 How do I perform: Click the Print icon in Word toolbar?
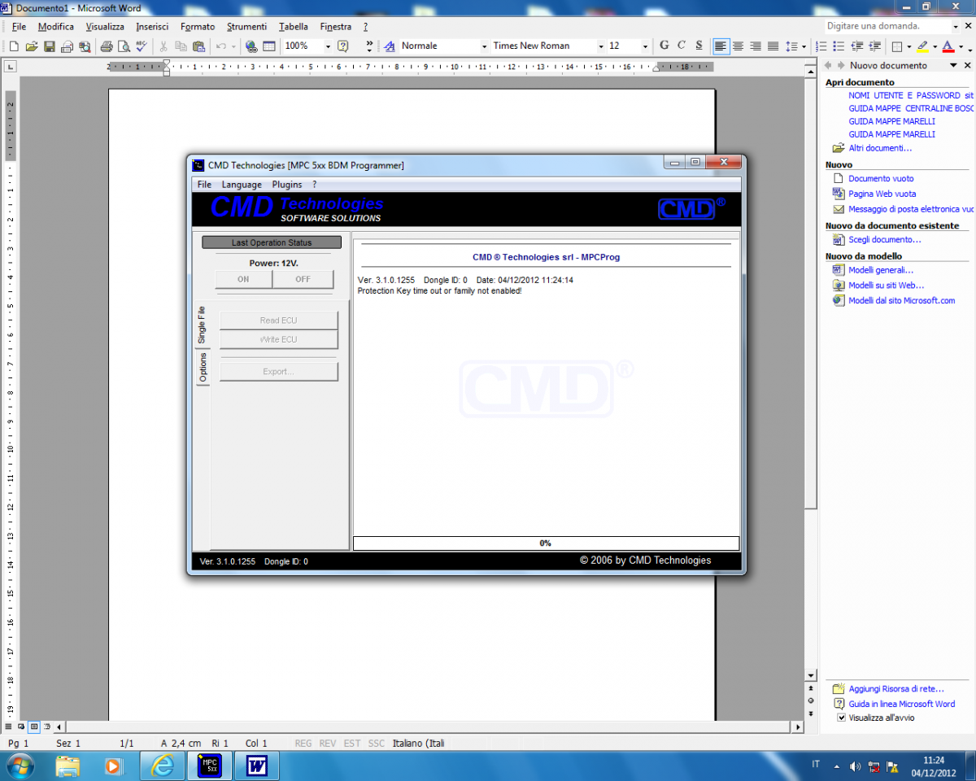tap(106, 46)
